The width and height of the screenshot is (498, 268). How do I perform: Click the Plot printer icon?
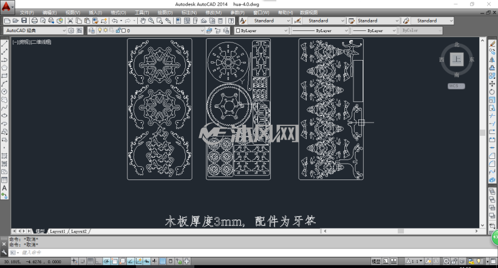[x=34, y=21]
